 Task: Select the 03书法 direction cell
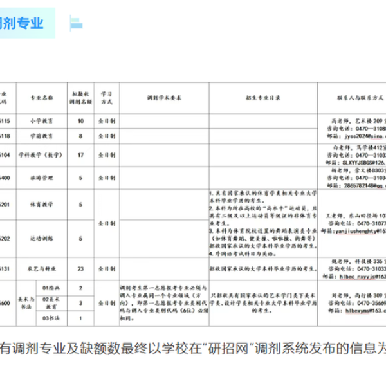51,318
